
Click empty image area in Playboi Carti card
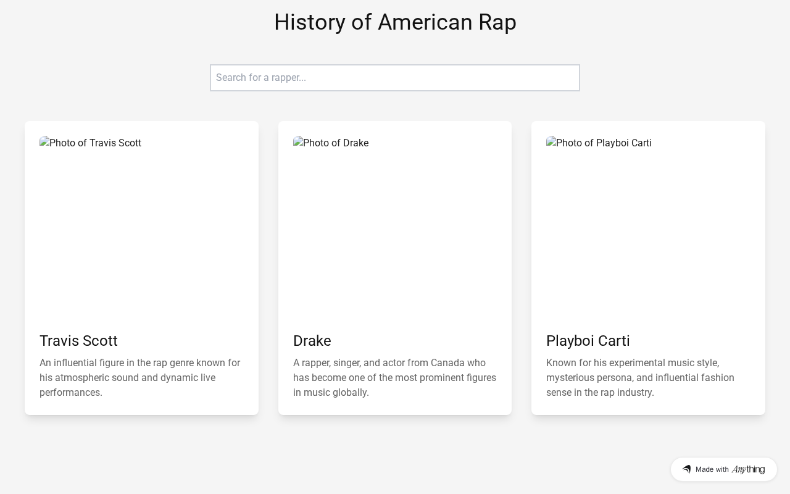(x=648, y=235)
